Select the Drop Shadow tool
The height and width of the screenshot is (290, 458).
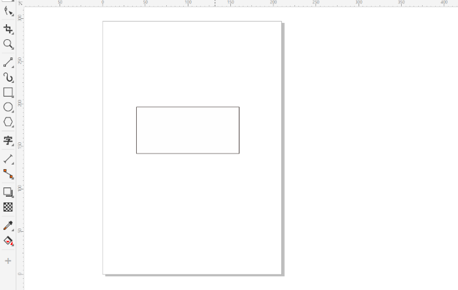pyautogui.click(x=8, y=193)
